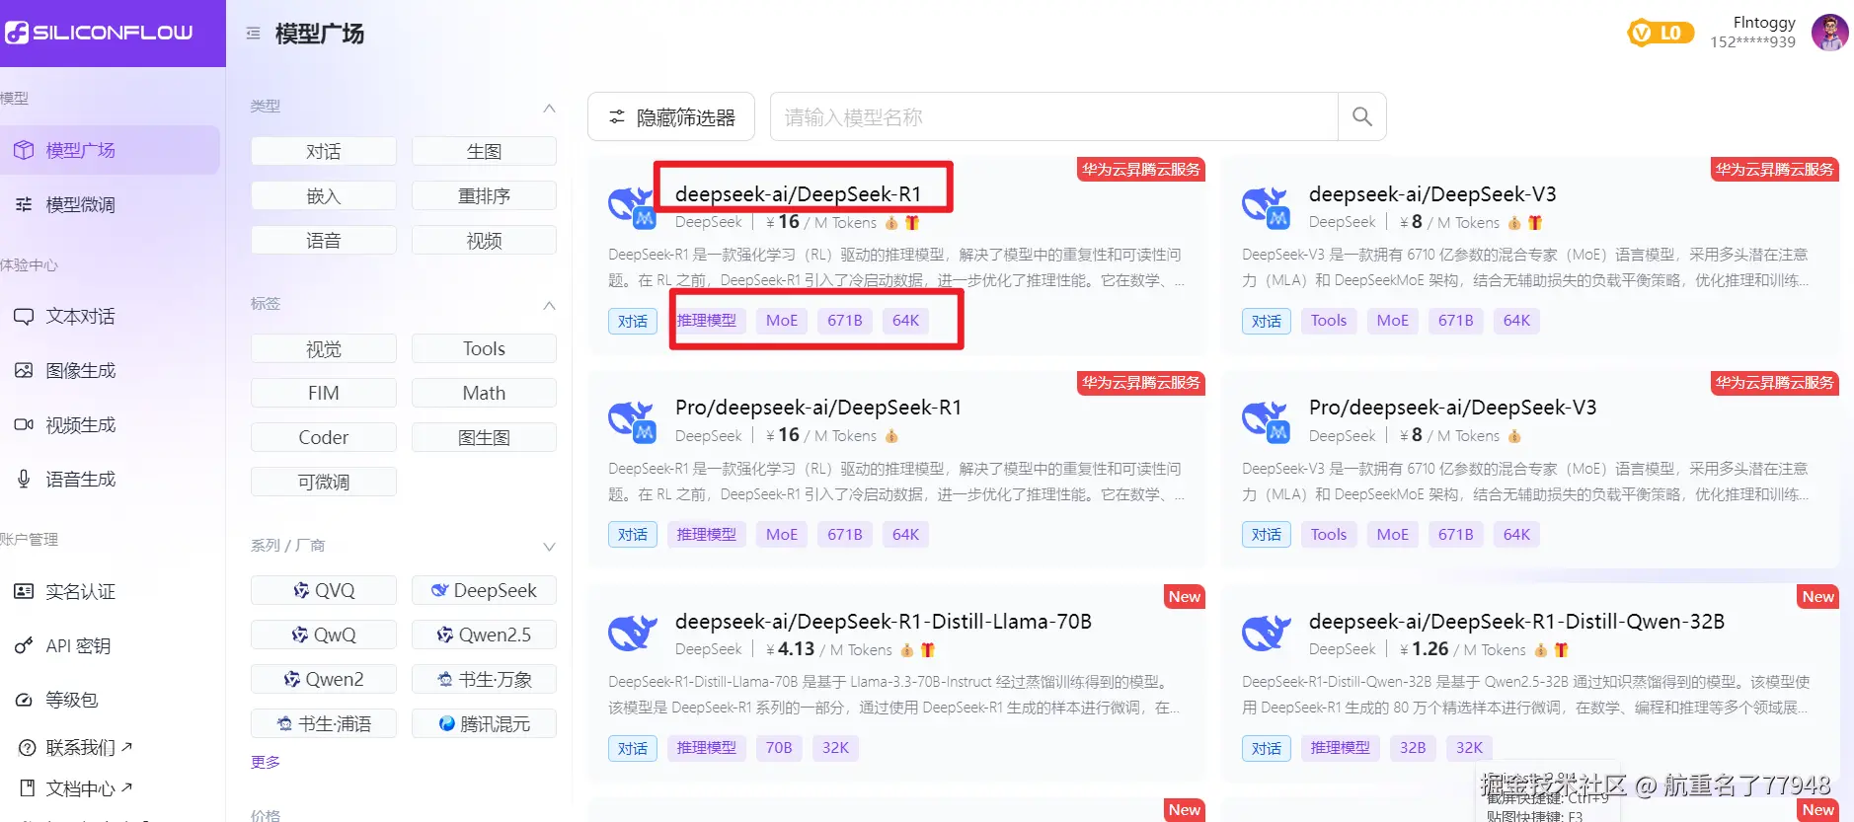Image resolution: width=1854 pixels, height=822 pixels.
Task: Toggle the Math tag filter
Action: [x=484, y=394]
